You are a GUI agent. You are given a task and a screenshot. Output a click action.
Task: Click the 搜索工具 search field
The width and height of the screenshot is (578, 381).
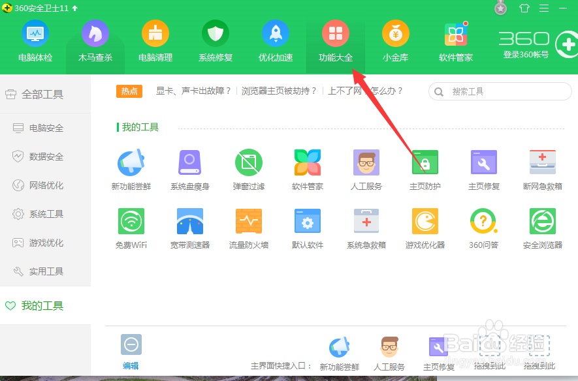pyautogui.click(x=500, y=91)
